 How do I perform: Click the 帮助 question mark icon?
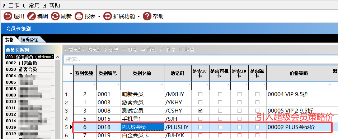coord(147,16)
